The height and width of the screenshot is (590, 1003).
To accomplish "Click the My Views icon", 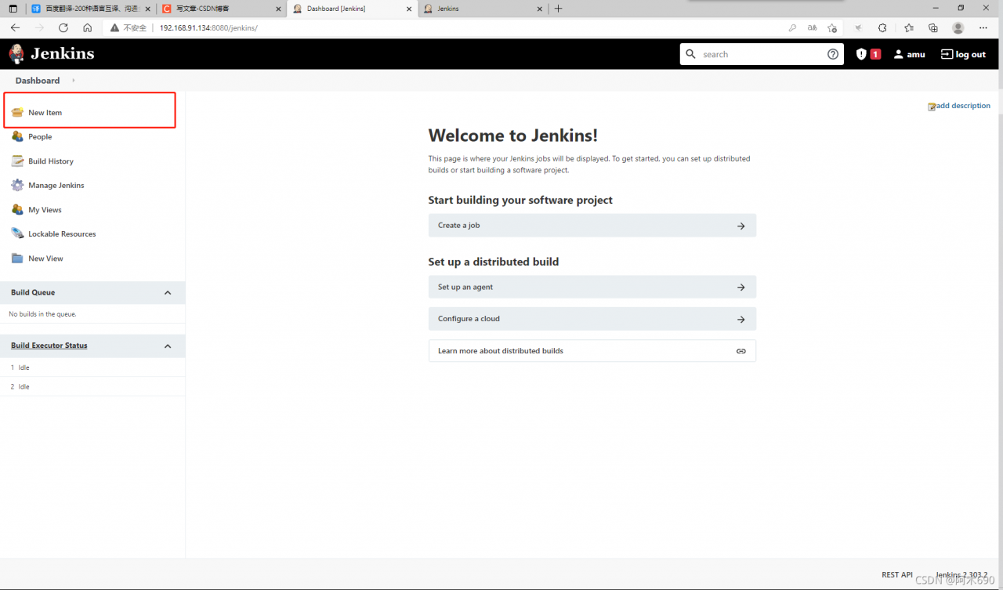I will pos(17,209).
